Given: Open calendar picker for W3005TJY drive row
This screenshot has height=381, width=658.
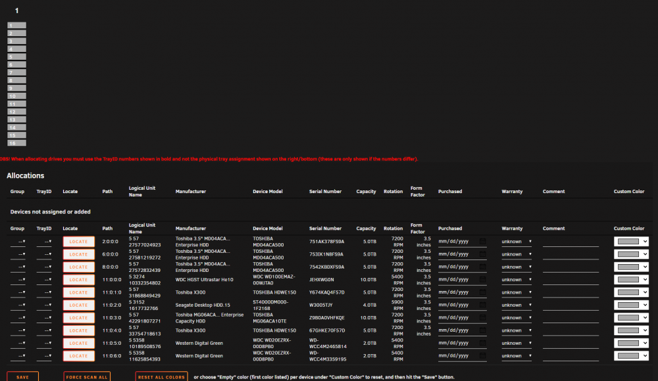Looking at the screenshot, I should pyautogui.click(x=482, y=305).
